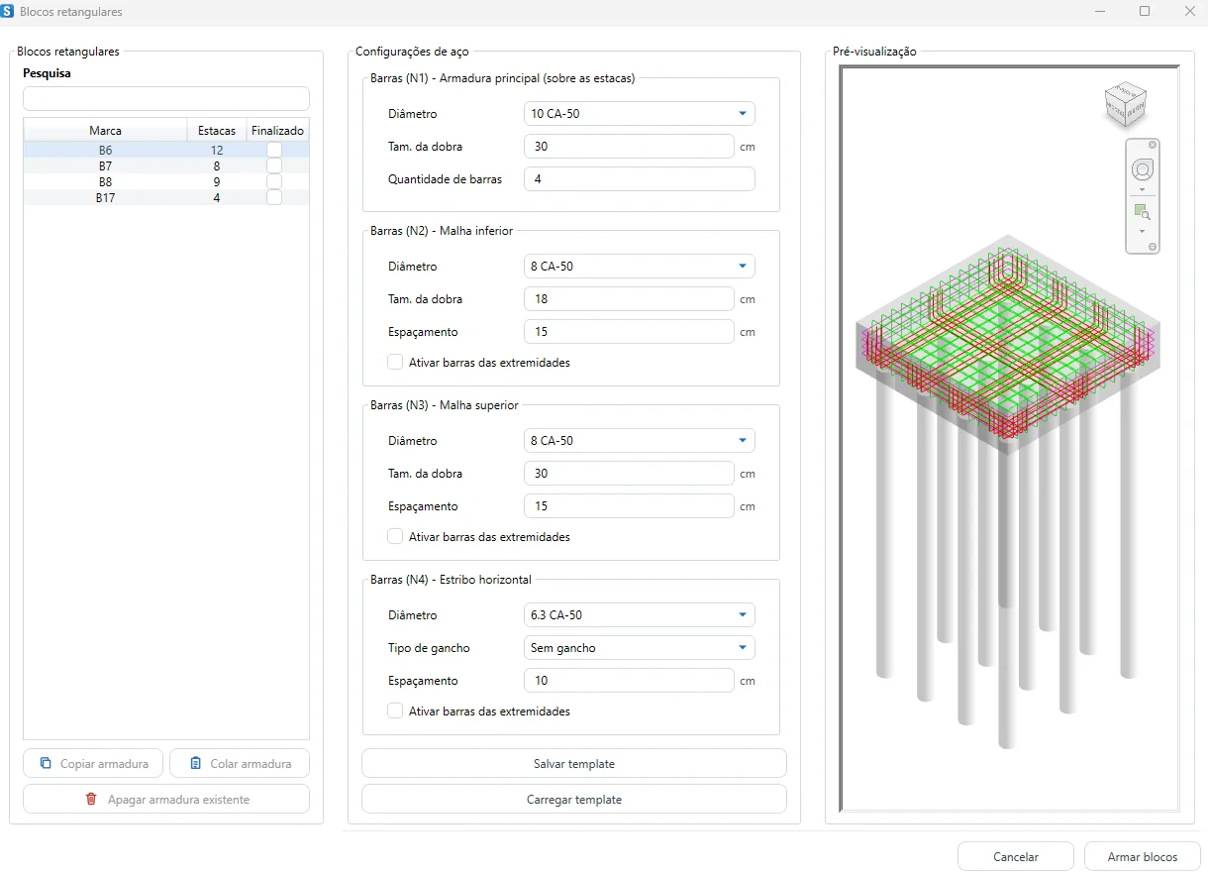Click N4 Estribo horizontal Espaçamento field
Viewport: 1208px width, 875px height.
[x=630, y=681]
